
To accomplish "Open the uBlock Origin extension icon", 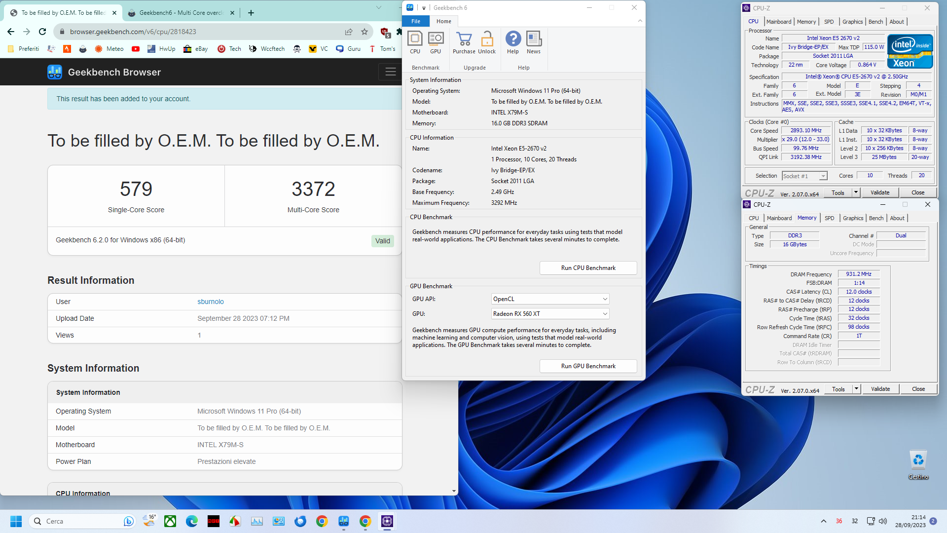I will (x=385, y=32).
